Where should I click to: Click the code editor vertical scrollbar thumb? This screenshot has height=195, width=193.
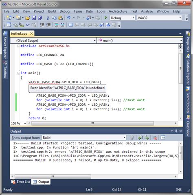click(180, 68)
